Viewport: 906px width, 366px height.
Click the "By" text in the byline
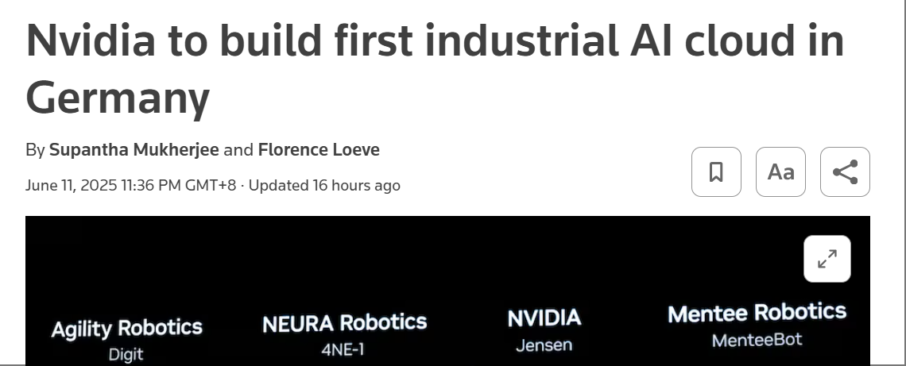35,149
